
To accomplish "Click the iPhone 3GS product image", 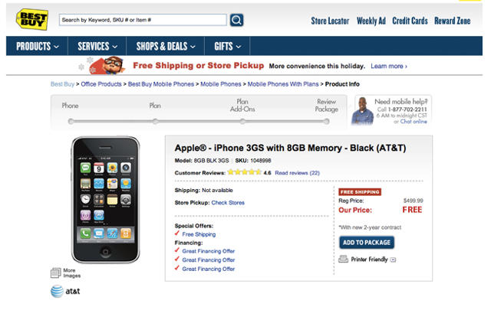I will point(106,199).
